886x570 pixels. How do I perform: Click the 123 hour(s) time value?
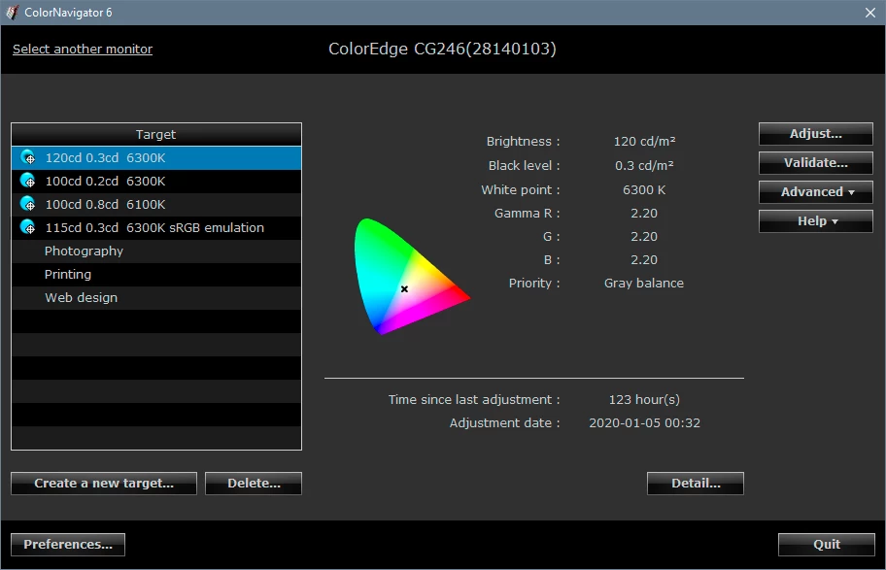tap(644, 399)
